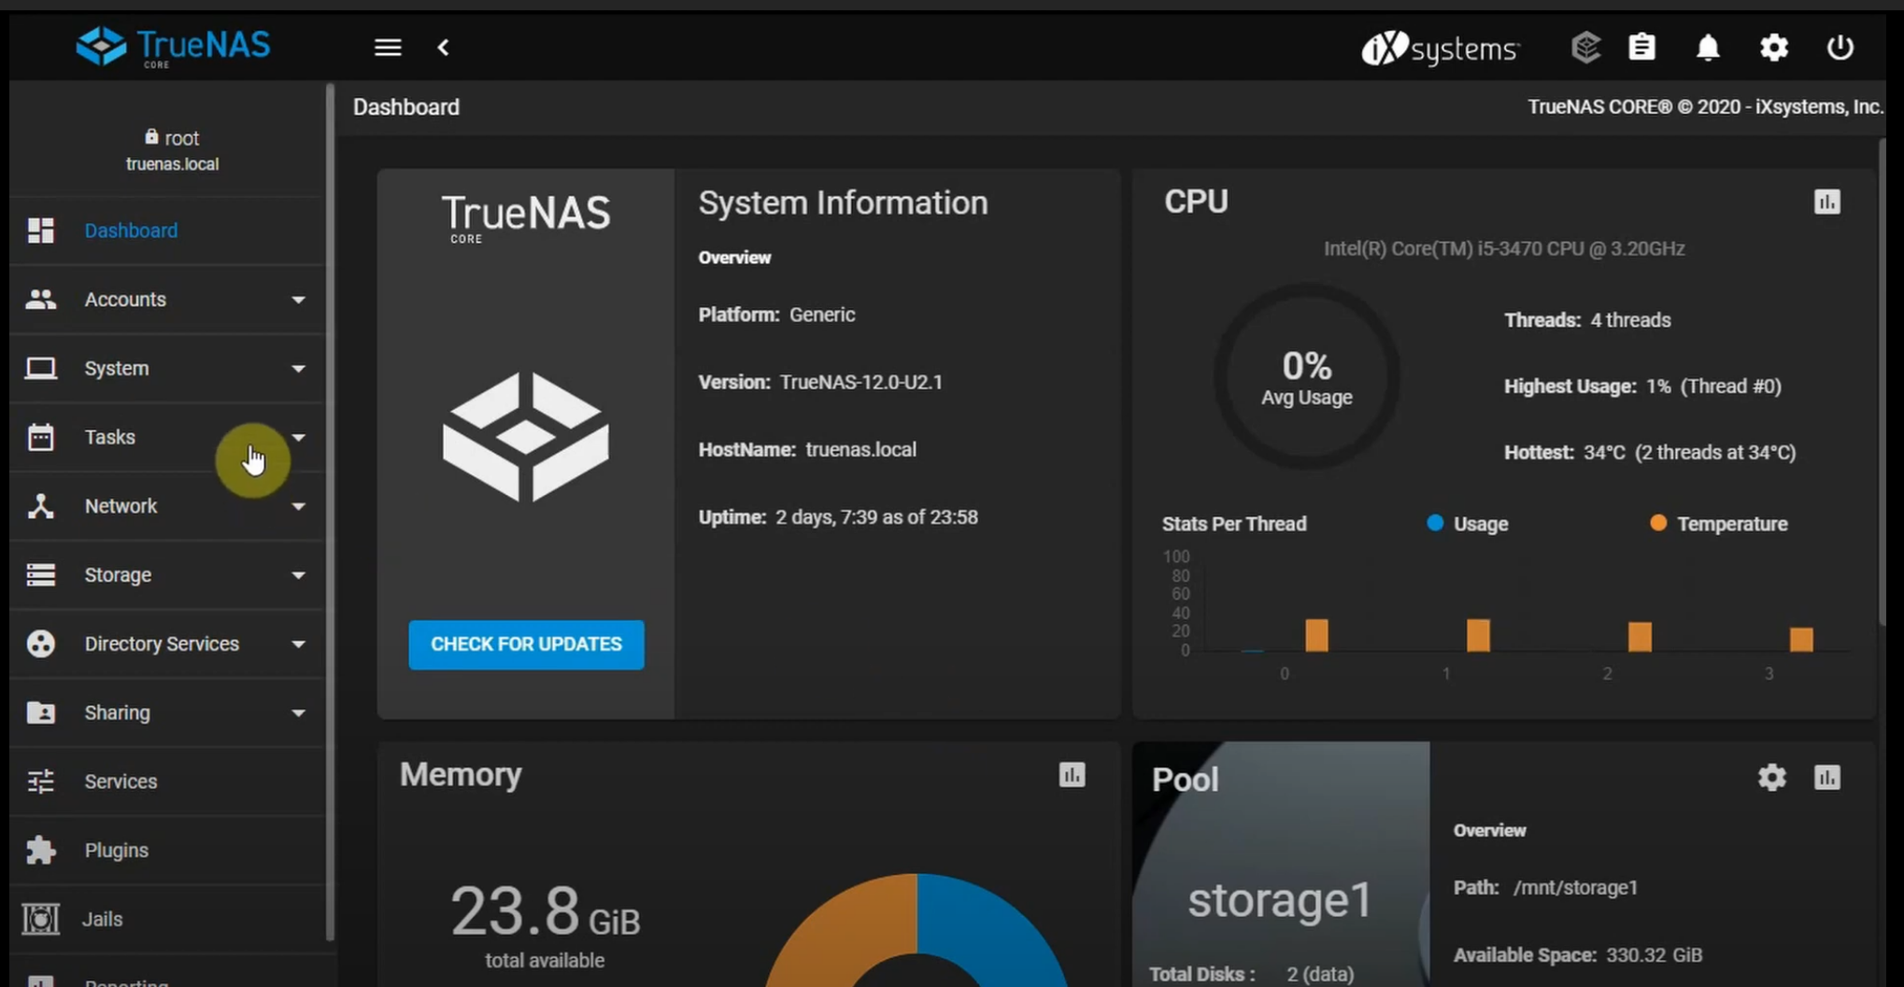Viewport: 1904px width, 987px height.
Task: Open the Jails section from sidebar
Action: pyautogui.click(x=101, y=919)
